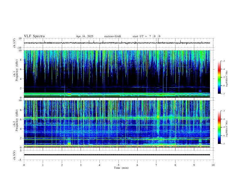Click the 'ch.1(V)' waveform axis label
240x185 pixels.
pyautogui.click(x=15, y=43)
